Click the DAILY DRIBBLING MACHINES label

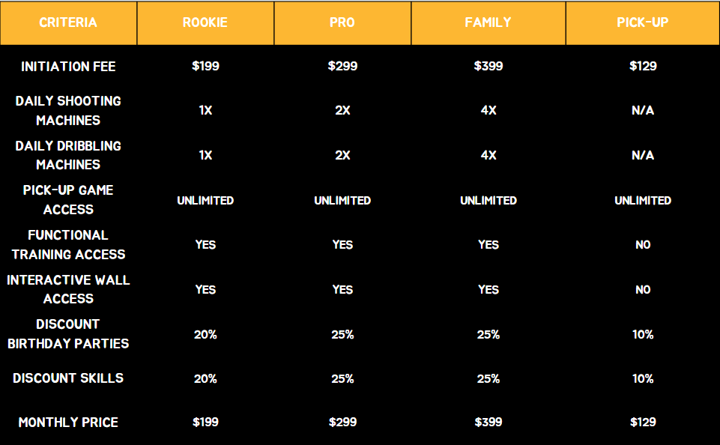(x=68, y=155)
